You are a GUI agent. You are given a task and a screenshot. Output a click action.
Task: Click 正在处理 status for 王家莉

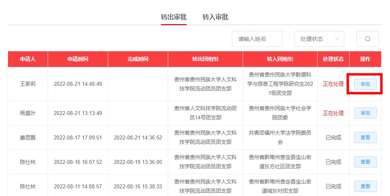(333, 84)
